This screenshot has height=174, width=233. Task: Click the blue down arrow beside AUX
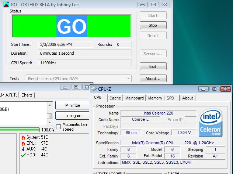click(23, 149)
